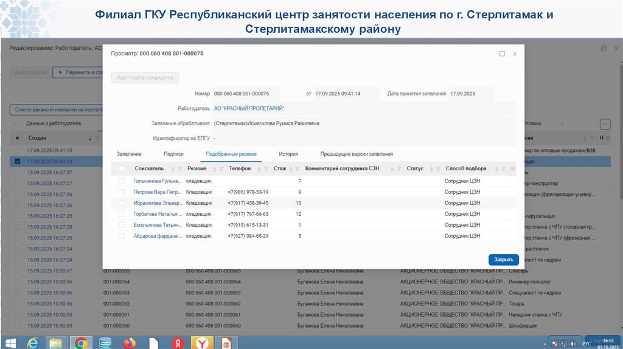Image resolution: width=623 pixels, height=349 pixels.
Task: Open applicant Ибрагимова Эльвер link
Action: pyautogui.click(x=158, y=203)
